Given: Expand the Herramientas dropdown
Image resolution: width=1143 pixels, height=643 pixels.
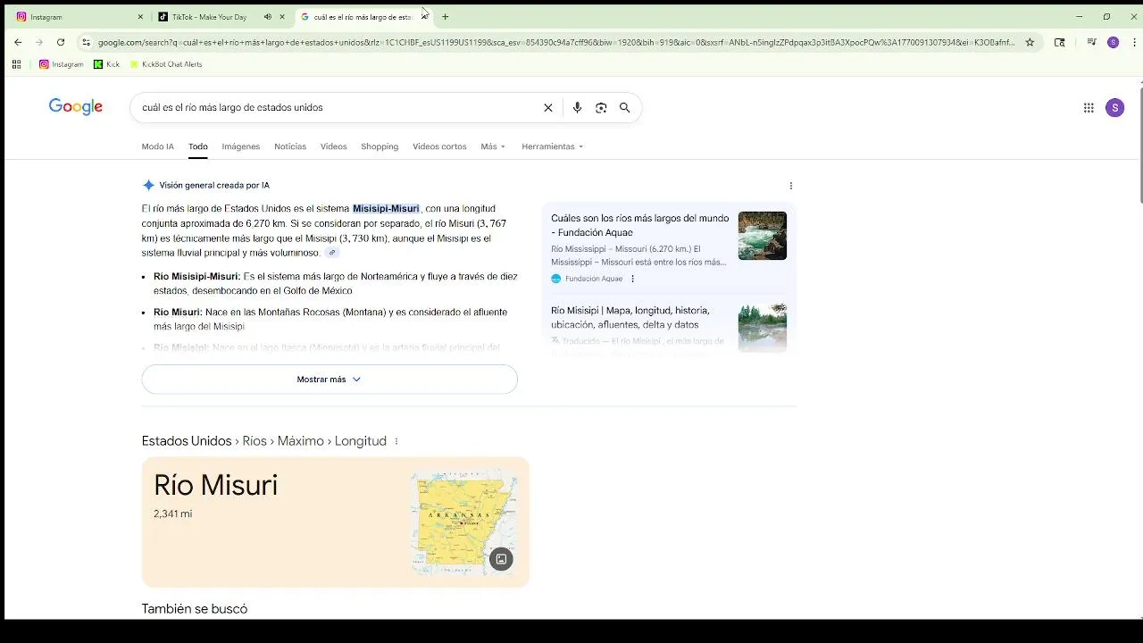Looking at the screenshot, I should pyautogui.click(x=552, y=146).
